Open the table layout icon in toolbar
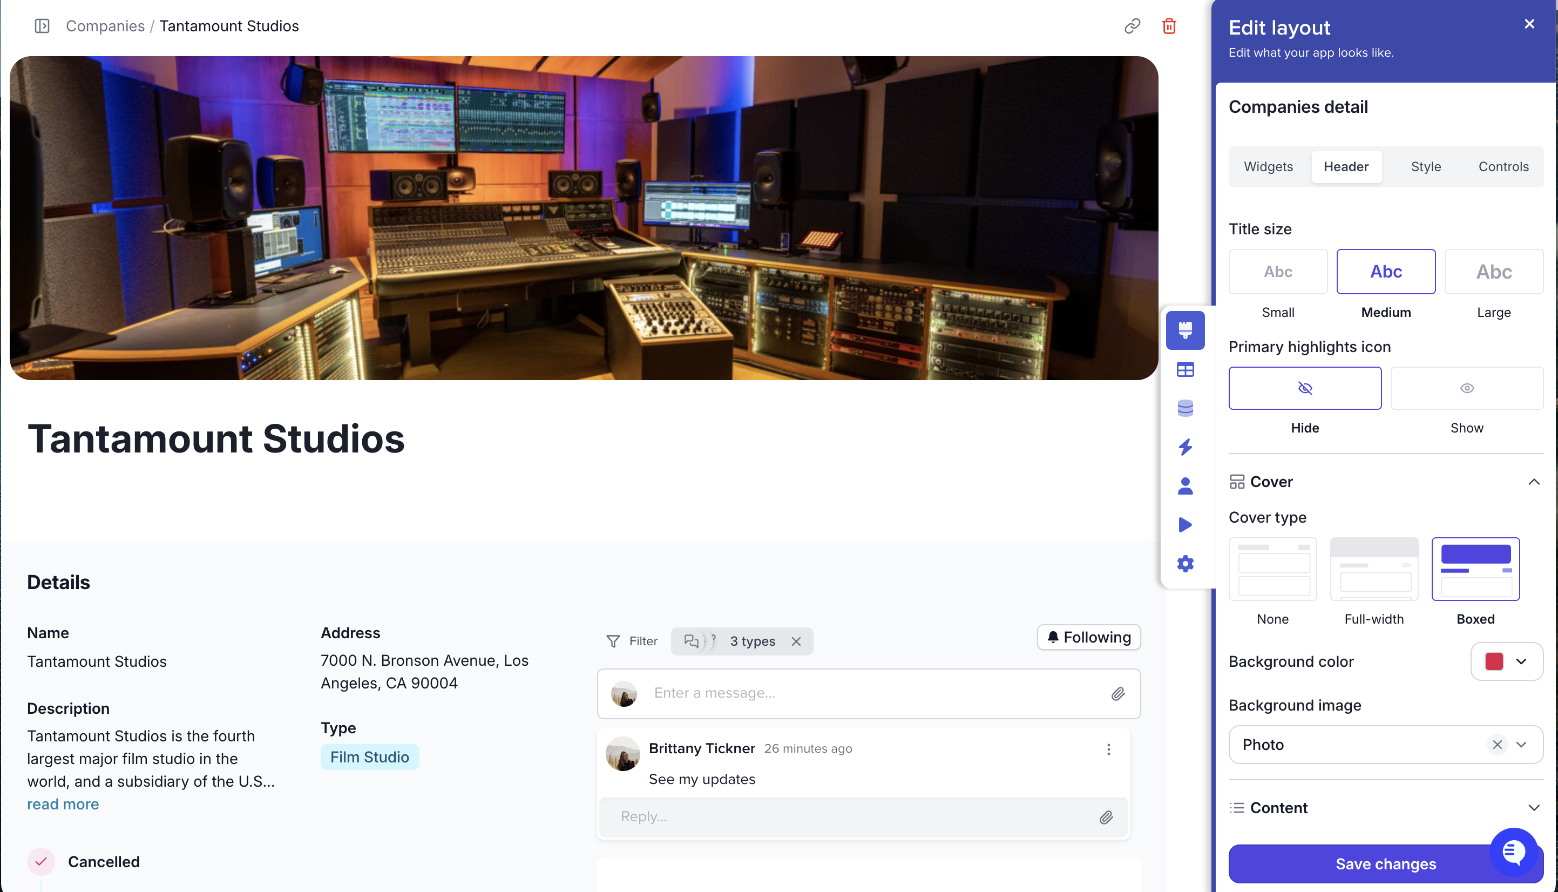Viewport: 1558px width, 892px height. (x=1185, y=369)
